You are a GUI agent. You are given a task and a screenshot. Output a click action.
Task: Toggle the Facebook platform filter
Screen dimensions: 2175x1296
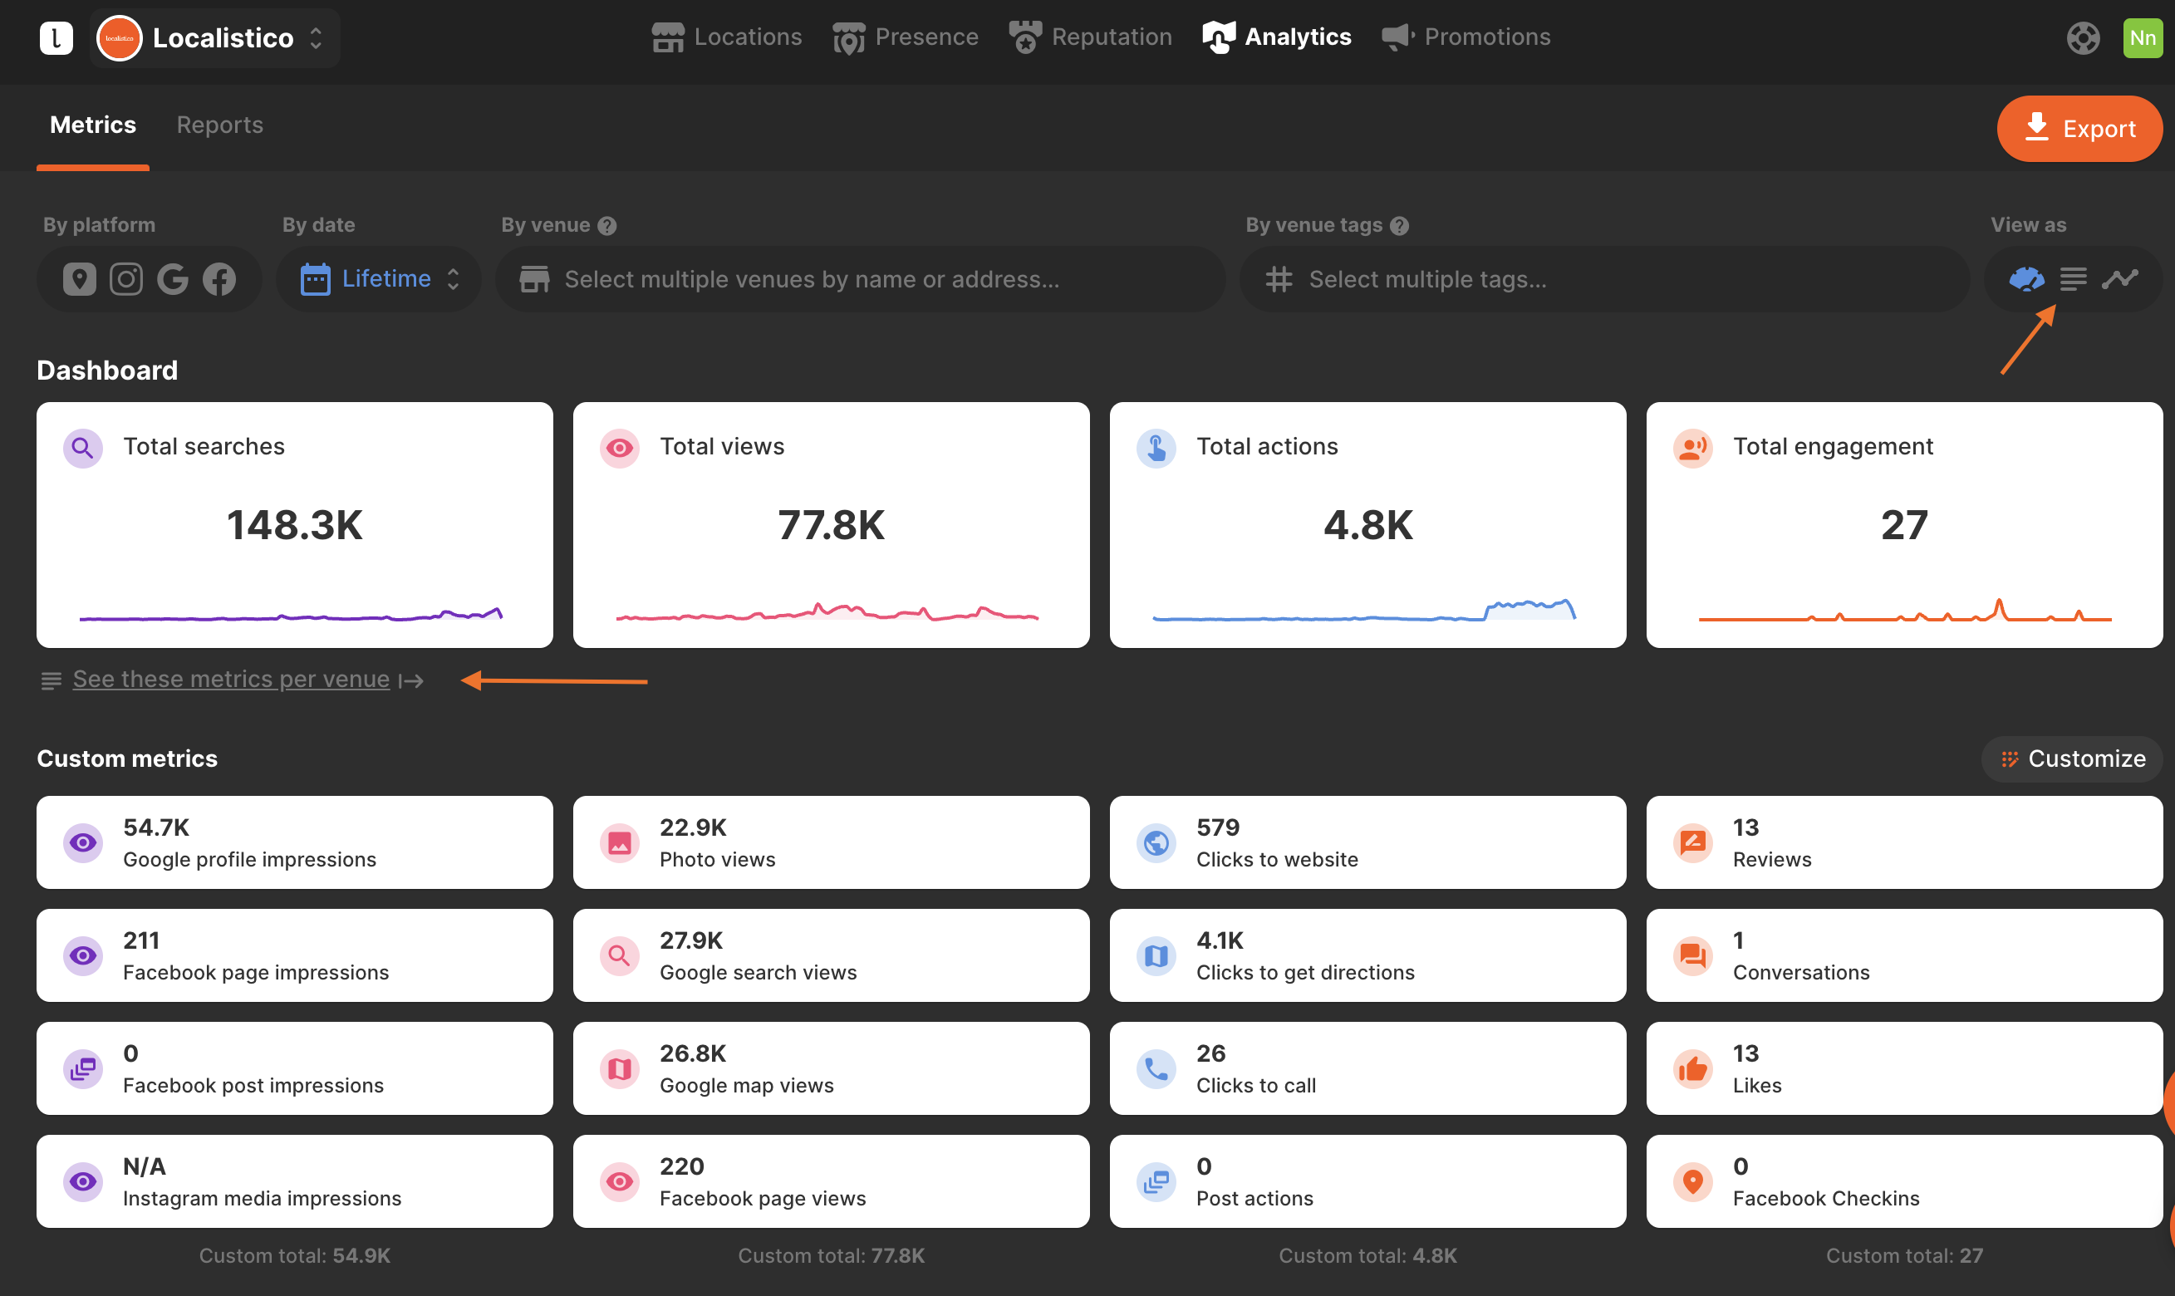pos(219,278)
